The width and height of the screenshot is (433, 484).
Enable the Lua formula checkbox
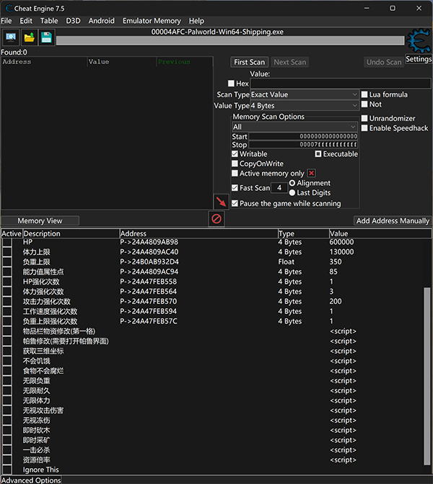click(364, 94)
